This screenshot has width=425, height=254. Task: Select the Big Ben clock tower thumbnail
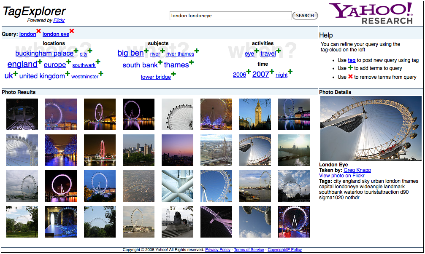coord(255,115)
